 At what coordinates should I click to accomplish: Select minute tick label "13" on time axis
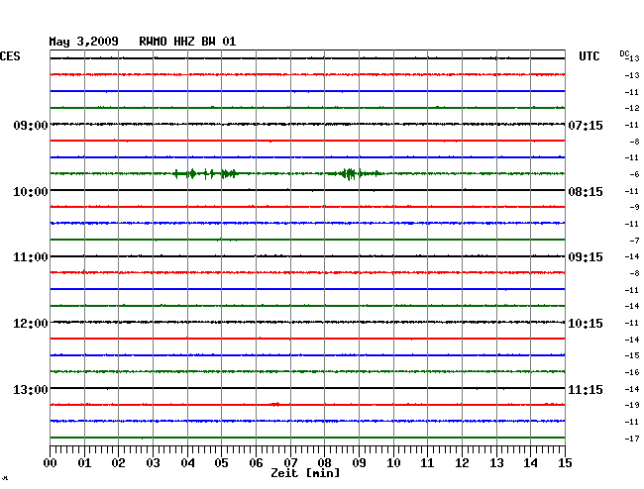tap(496, 463)
